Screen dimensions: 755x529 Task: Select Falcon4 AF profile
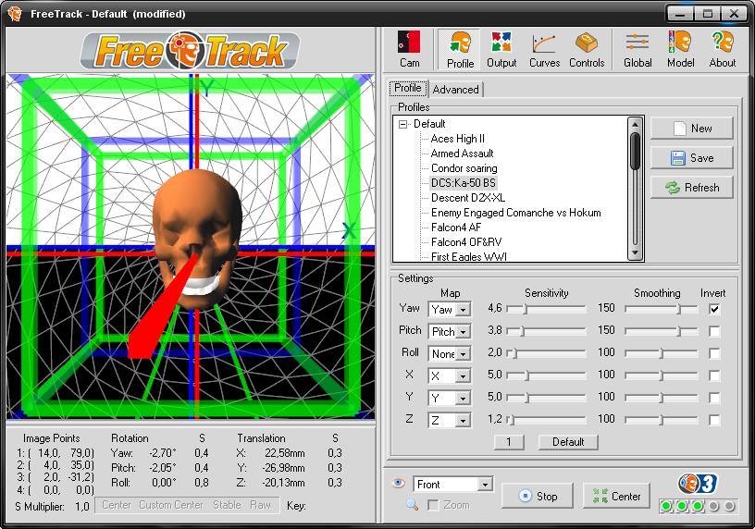456,228
